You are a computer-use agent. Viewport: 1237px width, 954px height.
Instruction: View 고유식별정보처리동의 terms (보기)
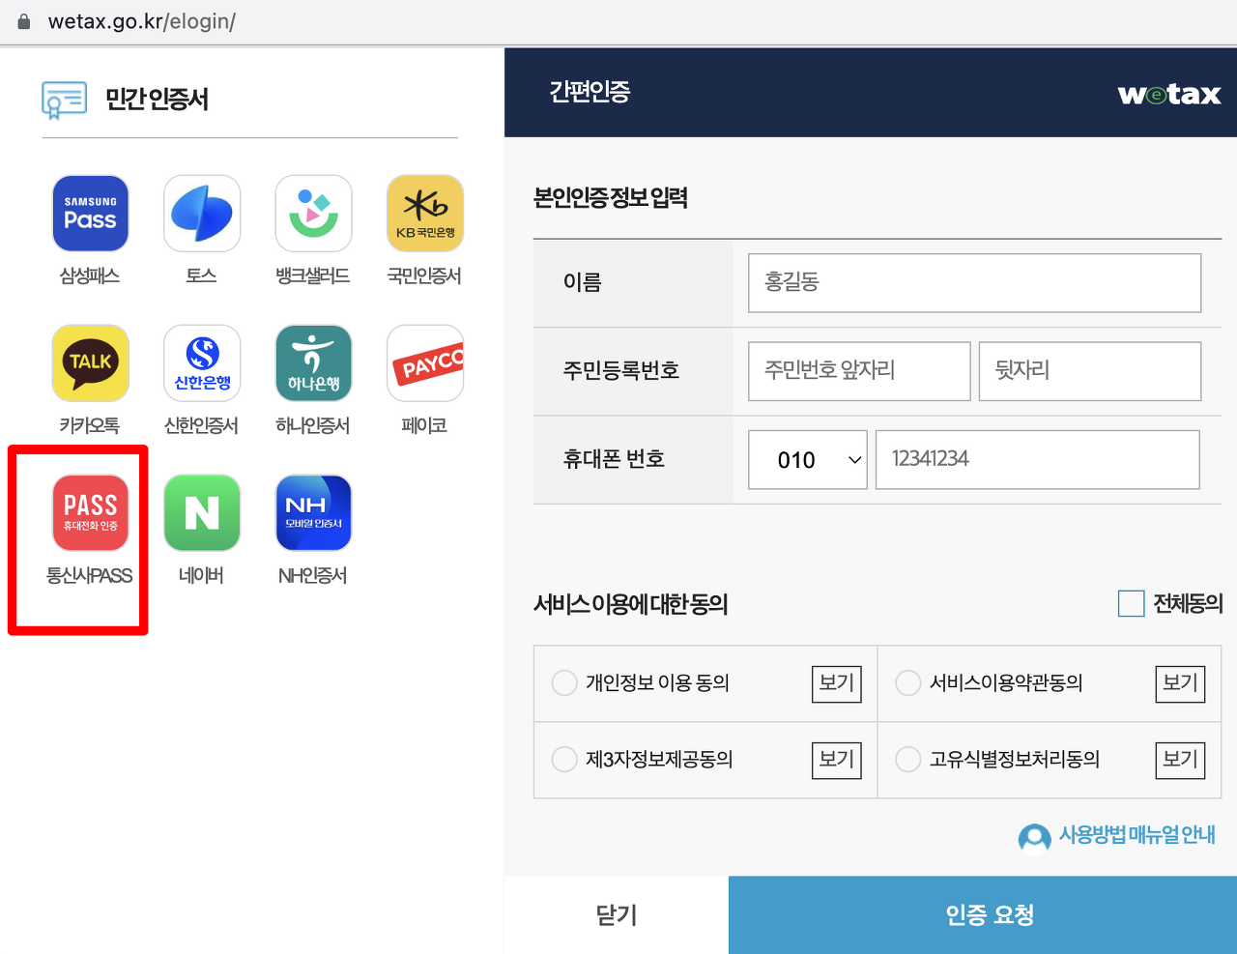1180,760
